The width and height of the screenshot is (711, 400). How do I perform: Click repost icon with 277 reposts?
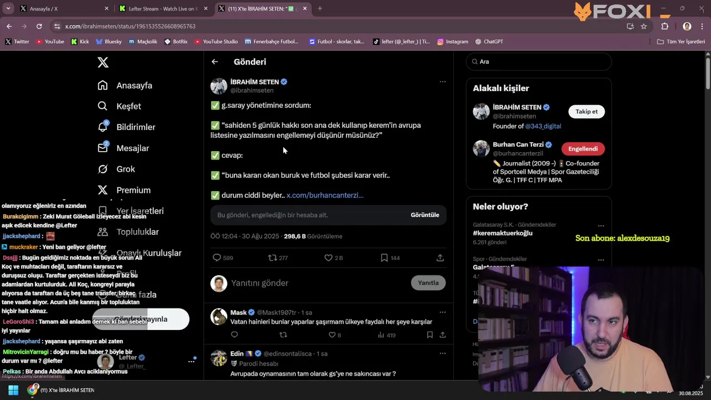272,258
